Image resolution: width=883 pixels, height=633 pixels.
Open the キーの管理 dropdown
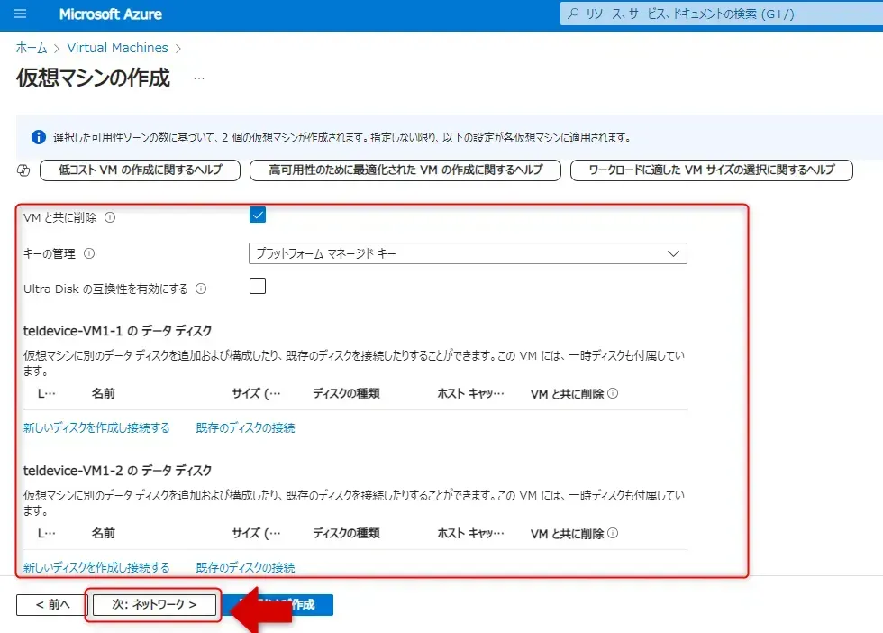click(x=467, y=254)
